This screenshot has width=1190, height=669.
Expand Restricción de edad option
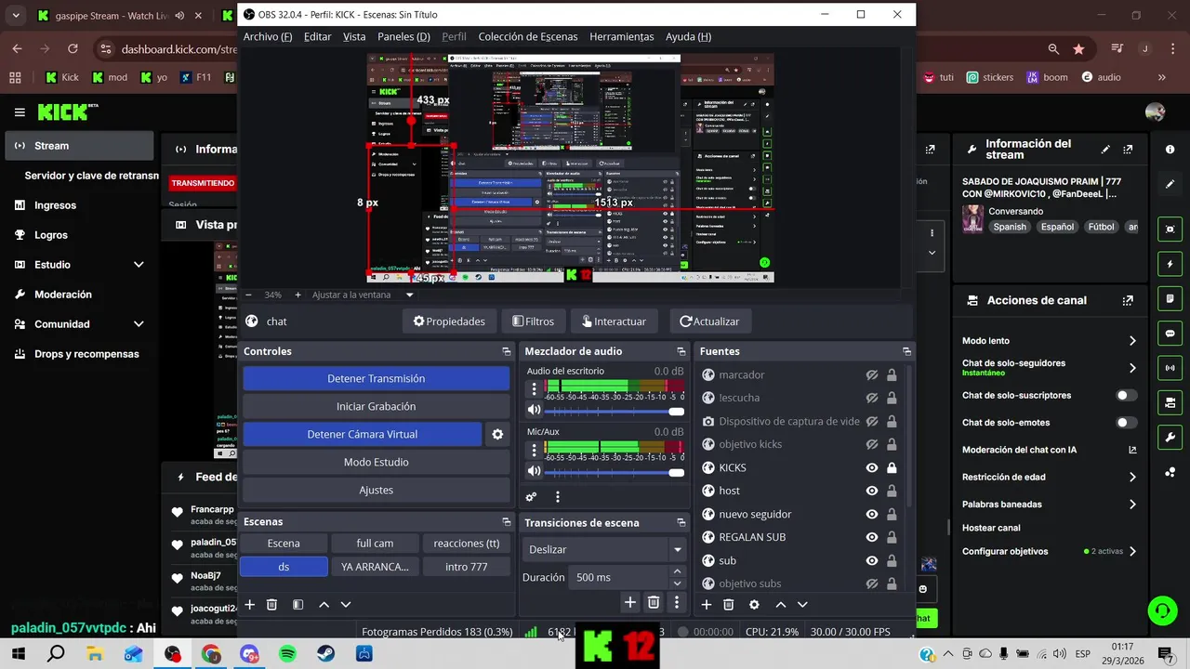[1132, 477]
